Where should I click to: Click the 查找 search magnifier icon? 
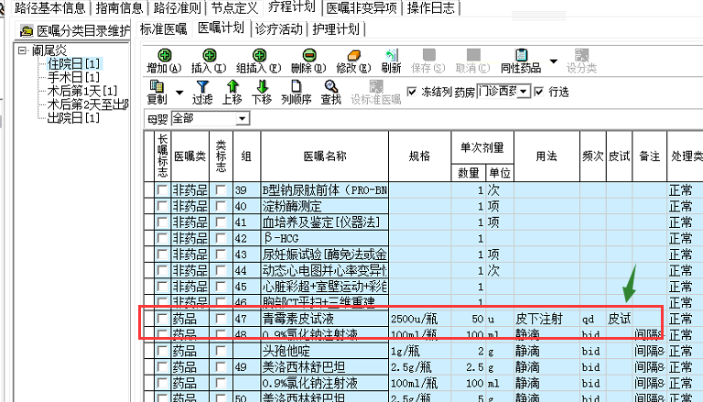[x=330, y=86]
